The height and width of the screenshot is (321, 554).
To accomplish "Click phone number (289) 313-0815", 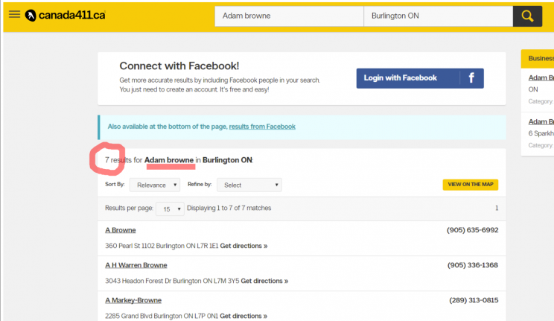I will coord(474,300).
